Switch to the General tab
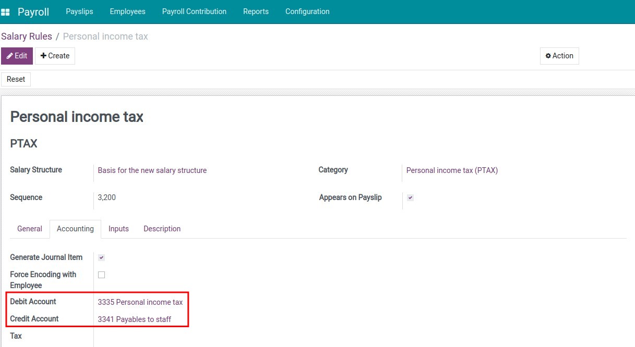This screenshot has width=635, height=347. click(30, 229)
